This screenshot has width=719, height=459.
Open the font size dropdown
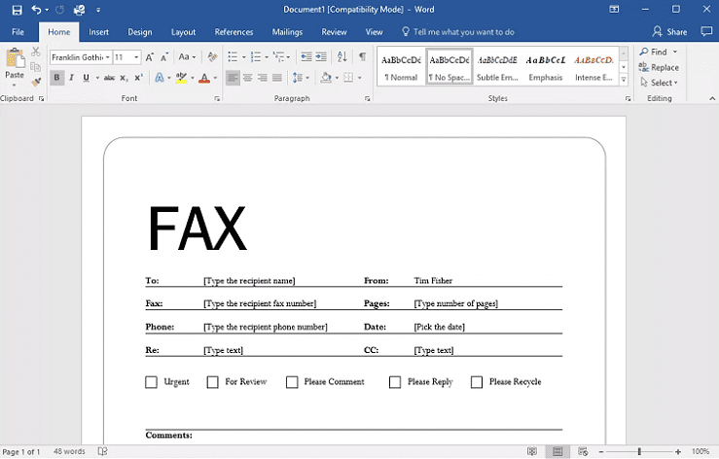click(x=136, y=57)
